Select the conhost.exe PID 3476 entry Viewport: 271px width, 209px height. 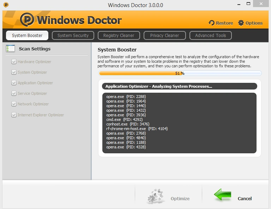tap(128, 124)
